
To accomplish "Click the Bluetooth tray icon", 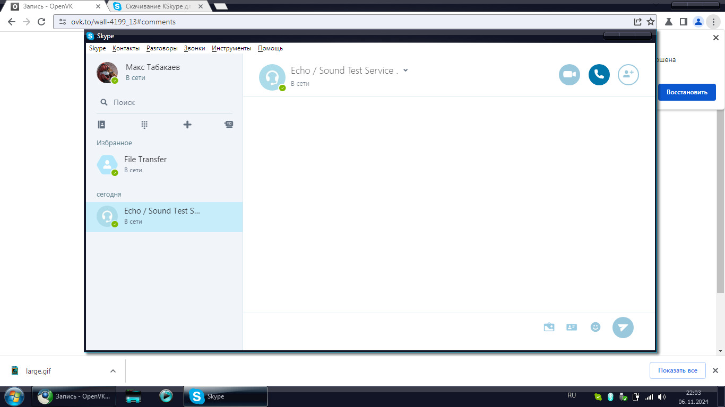I will pos(610,396).
